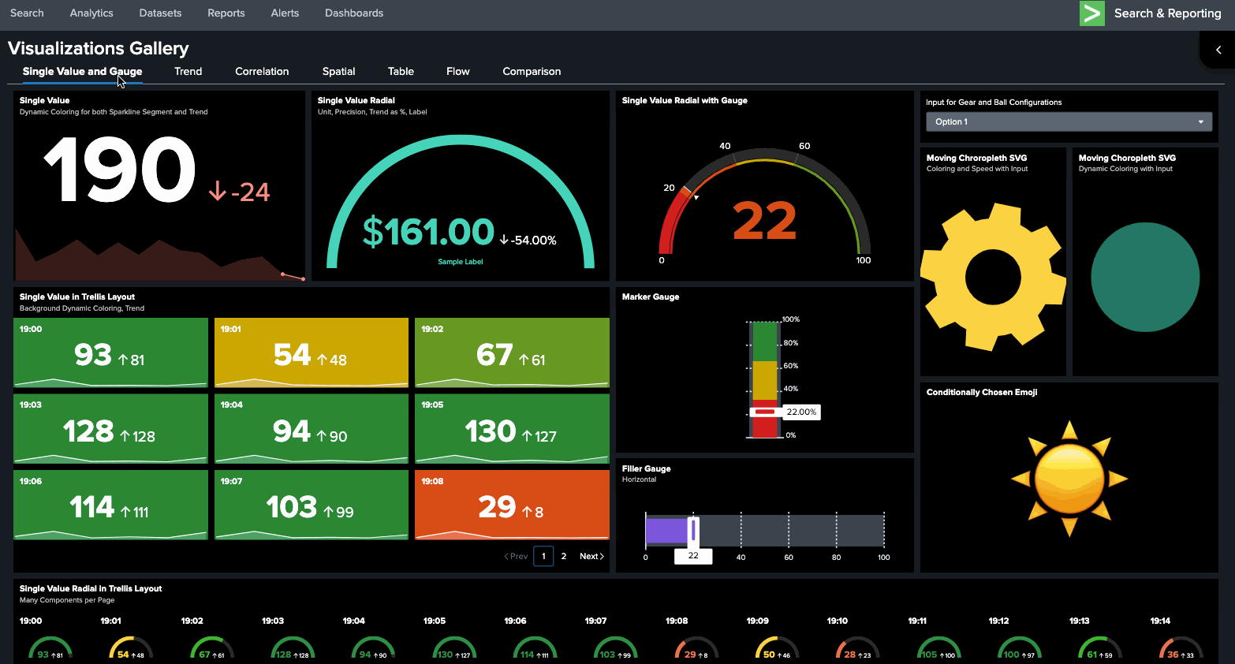Switch to the Trend tab
The width and height of the screenshot is (1235, 664).
click(x=188, y=71)
